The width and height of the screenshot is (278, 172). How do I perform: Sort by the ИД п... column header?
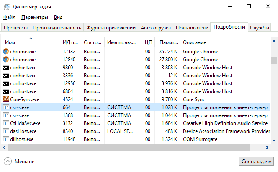click(x=70, y=42)
